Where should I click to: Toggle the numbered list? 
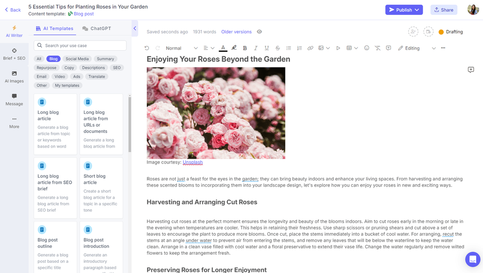[299, 48]
